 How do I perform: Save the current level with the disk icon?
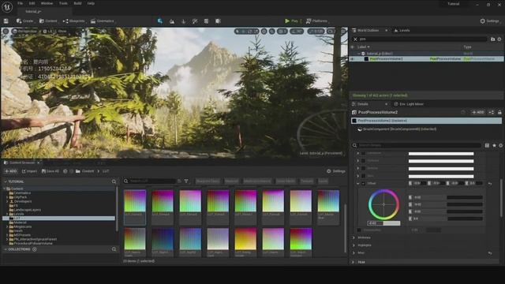(x=6, y=21)
